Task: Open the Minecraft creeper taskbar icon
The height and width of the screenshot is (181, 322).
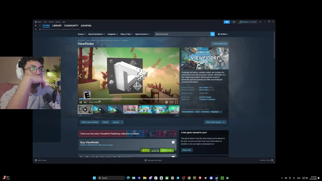Action: coord(222,178)
